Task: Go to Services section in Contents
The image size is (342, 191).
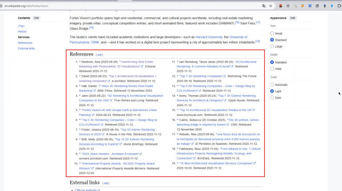Action: click(24, 37)
